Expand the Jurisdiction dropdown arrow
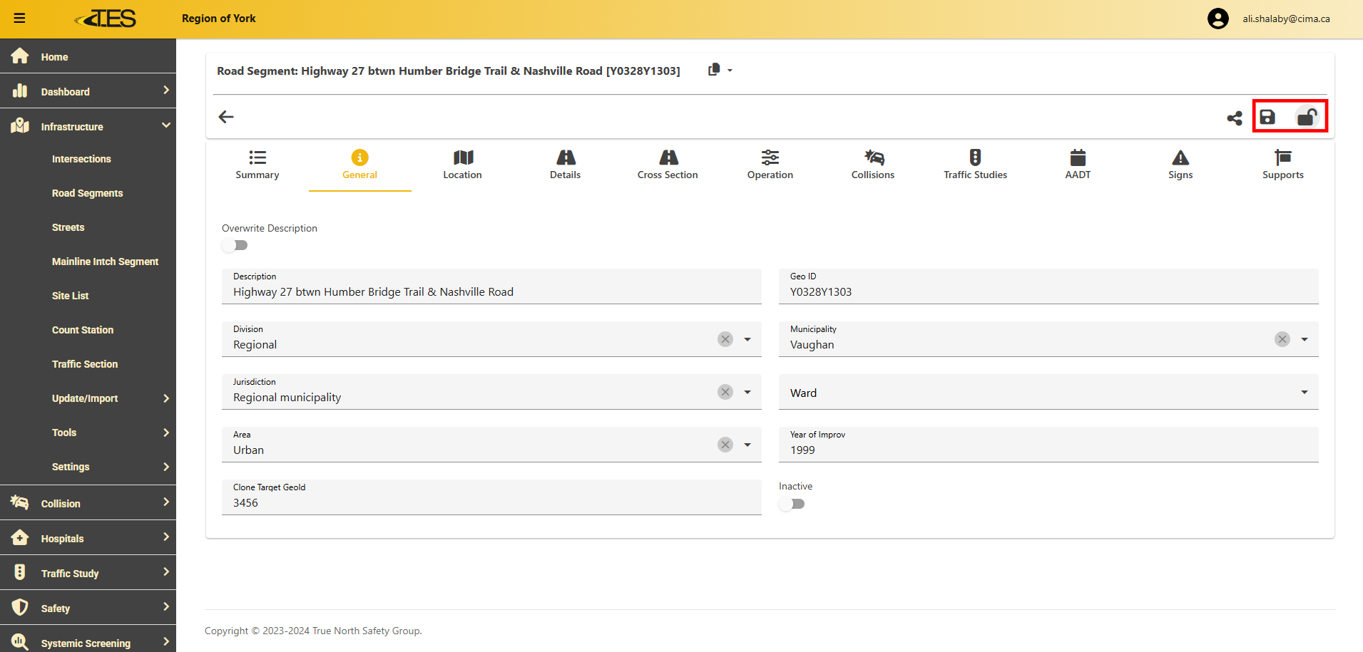Viewport: 1363px width, 652px height. 747,392
